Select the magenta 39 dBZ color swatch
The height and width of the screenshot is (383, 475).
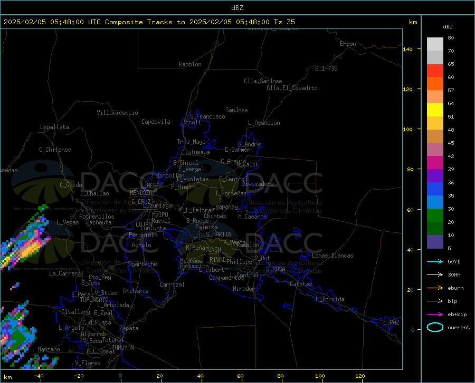coord(435,163)
